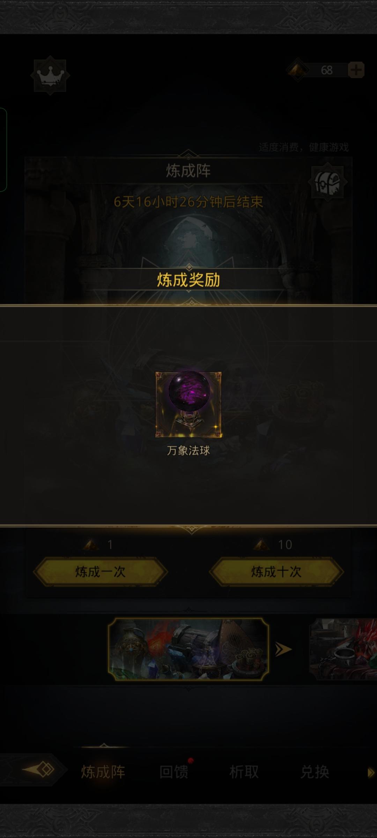Screen dimensions: 377x838
Task: Click the plus icon beside 68 currency
Action: coord(356,70)
